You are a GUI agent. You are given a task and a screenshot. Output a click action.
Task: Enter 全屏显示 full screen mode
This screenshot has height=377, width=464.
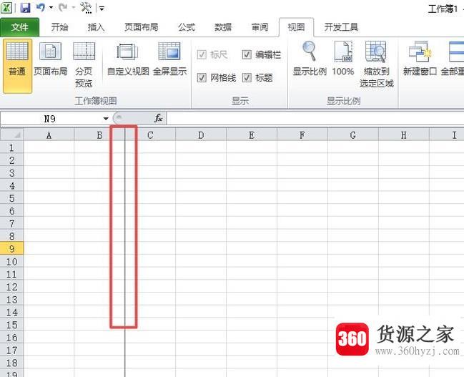[x=169, y=59]
